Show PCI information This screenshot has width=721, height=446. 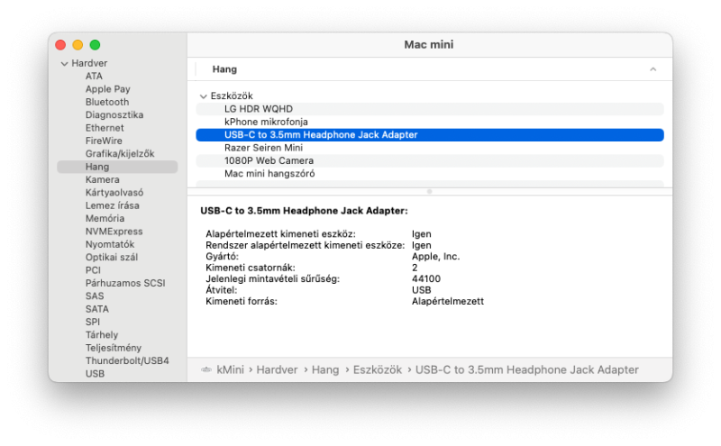(93, 270)
